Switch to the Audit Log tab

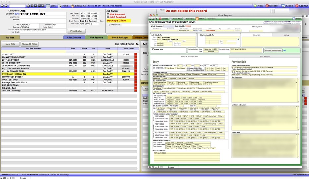(286, 35)
